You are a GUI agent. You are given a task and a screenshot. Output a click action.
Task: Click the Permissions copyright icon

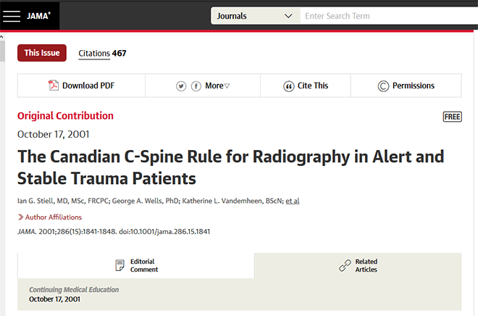point(383,86)
